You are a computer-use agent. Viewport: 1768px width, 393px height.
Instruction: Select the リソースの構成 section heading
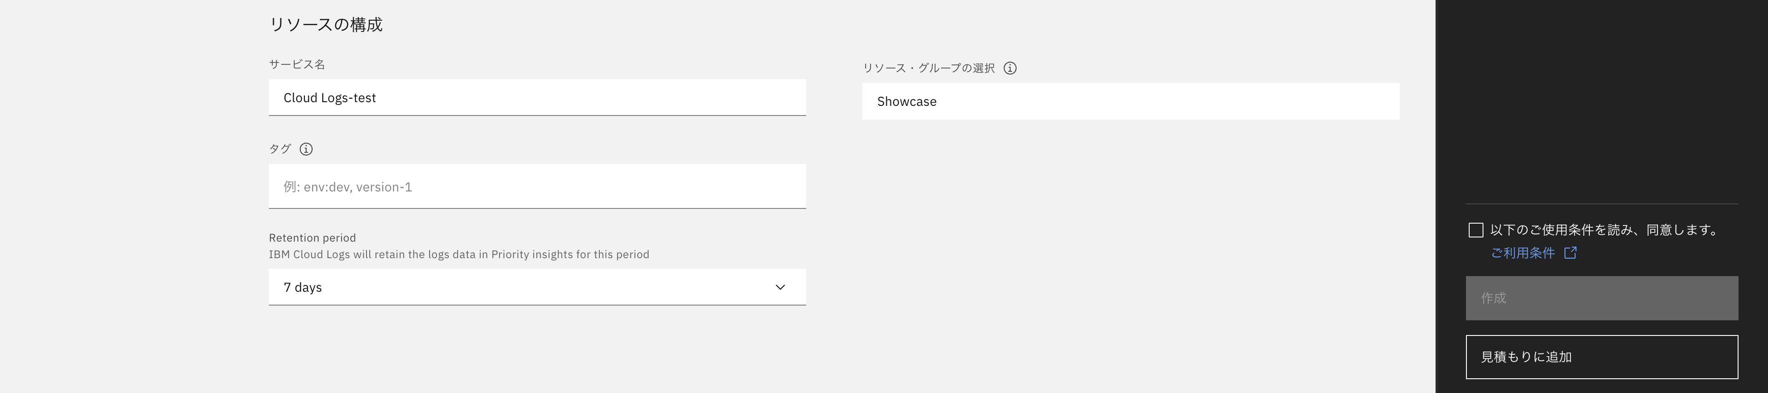[x=327, y=25]
